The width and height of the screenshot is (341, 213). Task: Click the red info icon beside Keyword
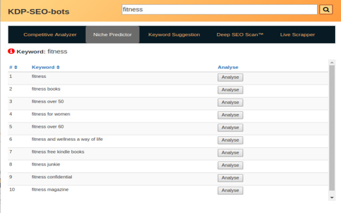coord(11,52)
